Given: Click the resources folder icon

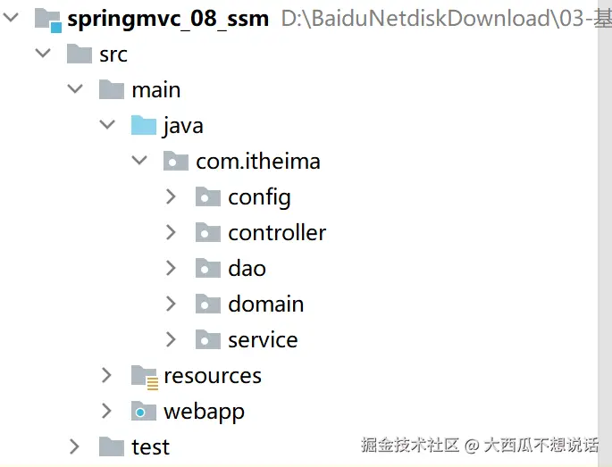Looking at the screenshot, I should [144, 375].
